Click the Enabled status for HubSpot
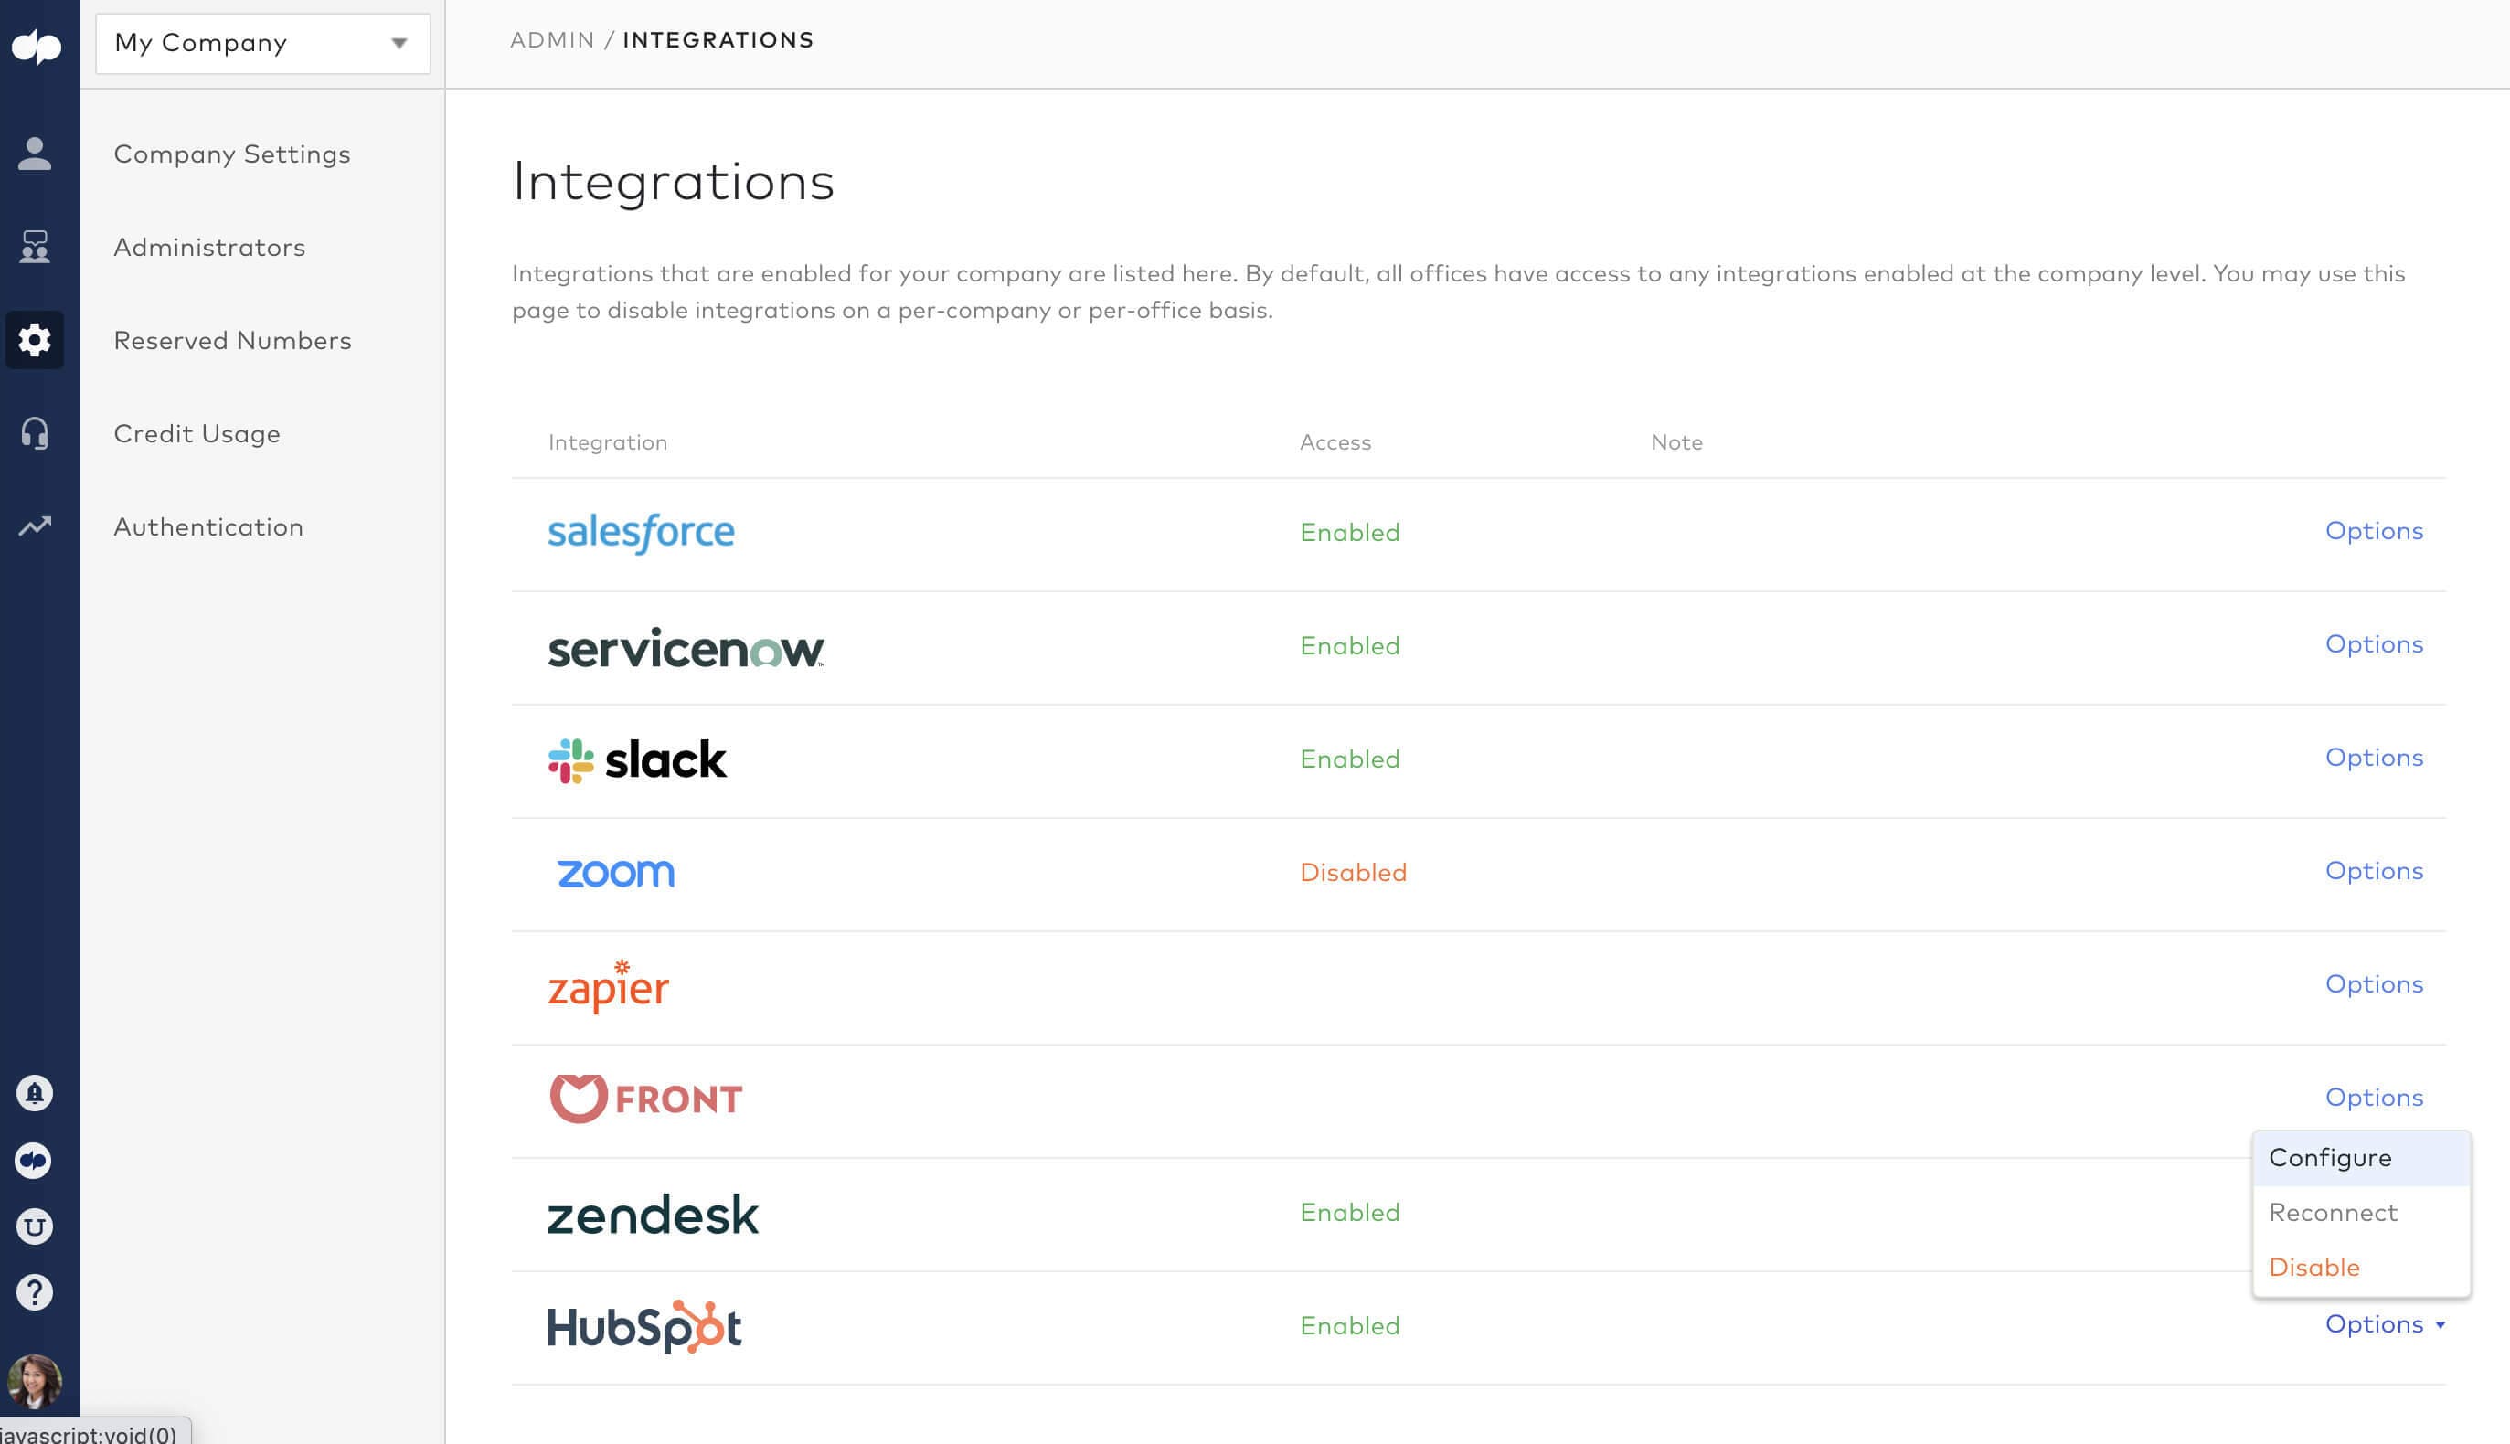This screenshot has width=2510, height=1444. click(1350, 1326)
